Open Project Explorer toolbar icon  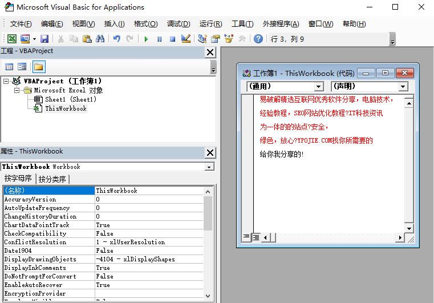pyautogui.click(x=202, y=39)
